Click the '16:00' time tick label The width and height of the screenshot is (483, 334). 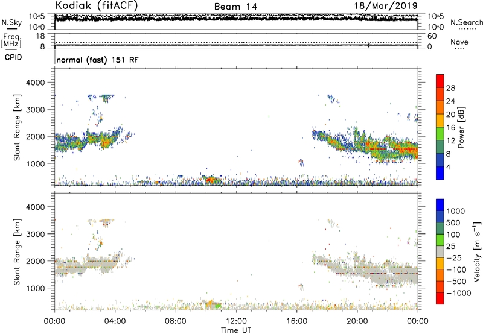click(x=296, y=321)
